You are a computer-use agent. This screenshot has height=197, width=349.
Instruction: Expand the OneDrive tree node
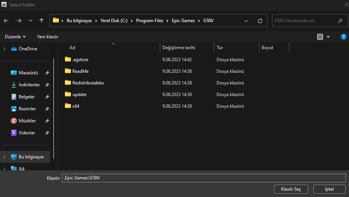point(5,49)
